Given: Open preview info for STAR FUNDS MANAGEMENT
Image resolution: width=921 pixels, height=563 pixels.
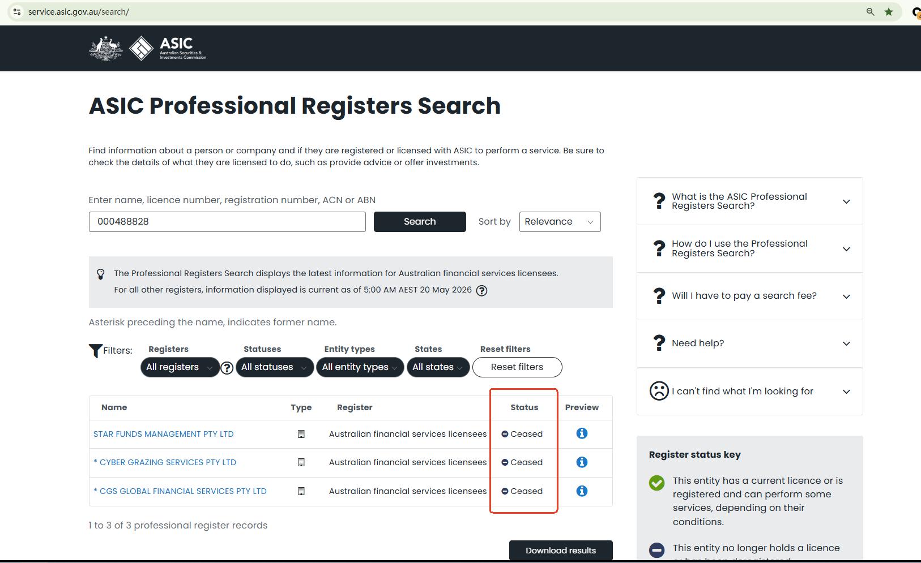Looking at the screenshot, I should [x=582, y=433].
